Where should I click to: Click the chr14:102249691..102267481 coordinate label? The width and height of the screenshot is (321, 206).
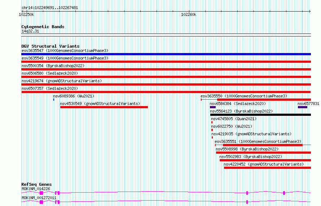(x=50, y=8)
